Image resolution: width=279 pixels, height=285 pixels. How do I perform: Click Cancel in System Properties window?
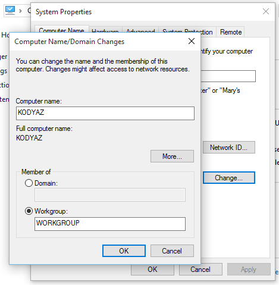(200, 269)
